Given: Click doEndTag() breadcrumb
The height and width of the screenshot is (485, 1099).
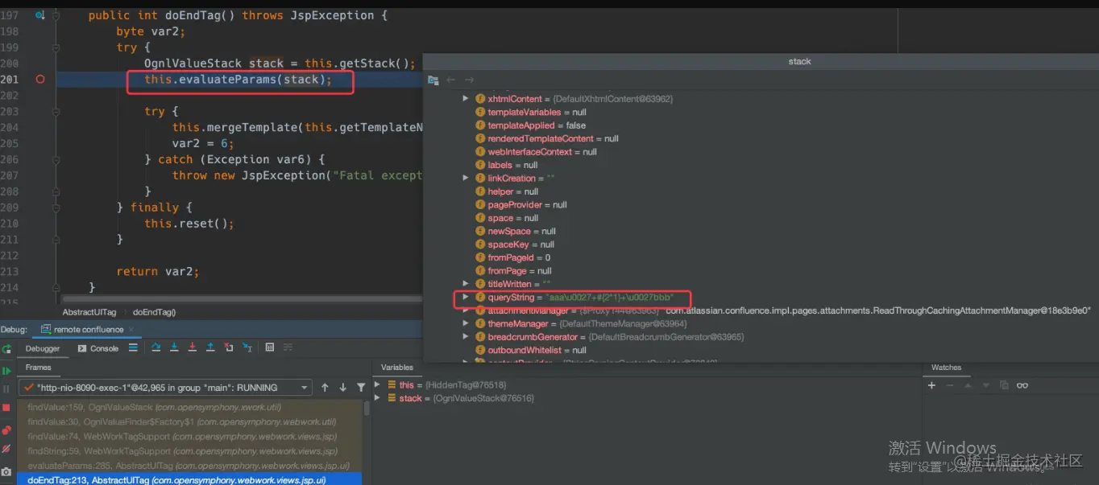Looking at the screenshot, I should [x=155, y=312].
